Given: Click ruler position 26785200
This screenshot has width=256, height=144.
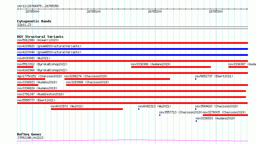Looking at the screenshot, I should 155,11.
